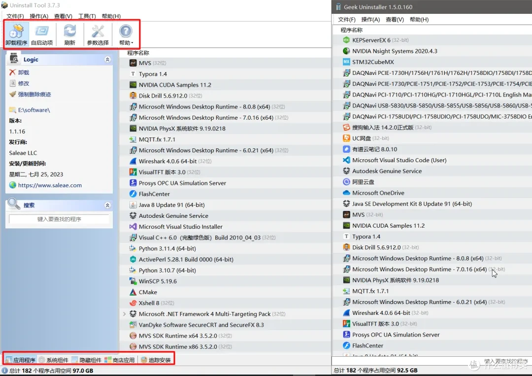Select 阿里云盘 icon in Geek Uninstaller

(346, 182)
